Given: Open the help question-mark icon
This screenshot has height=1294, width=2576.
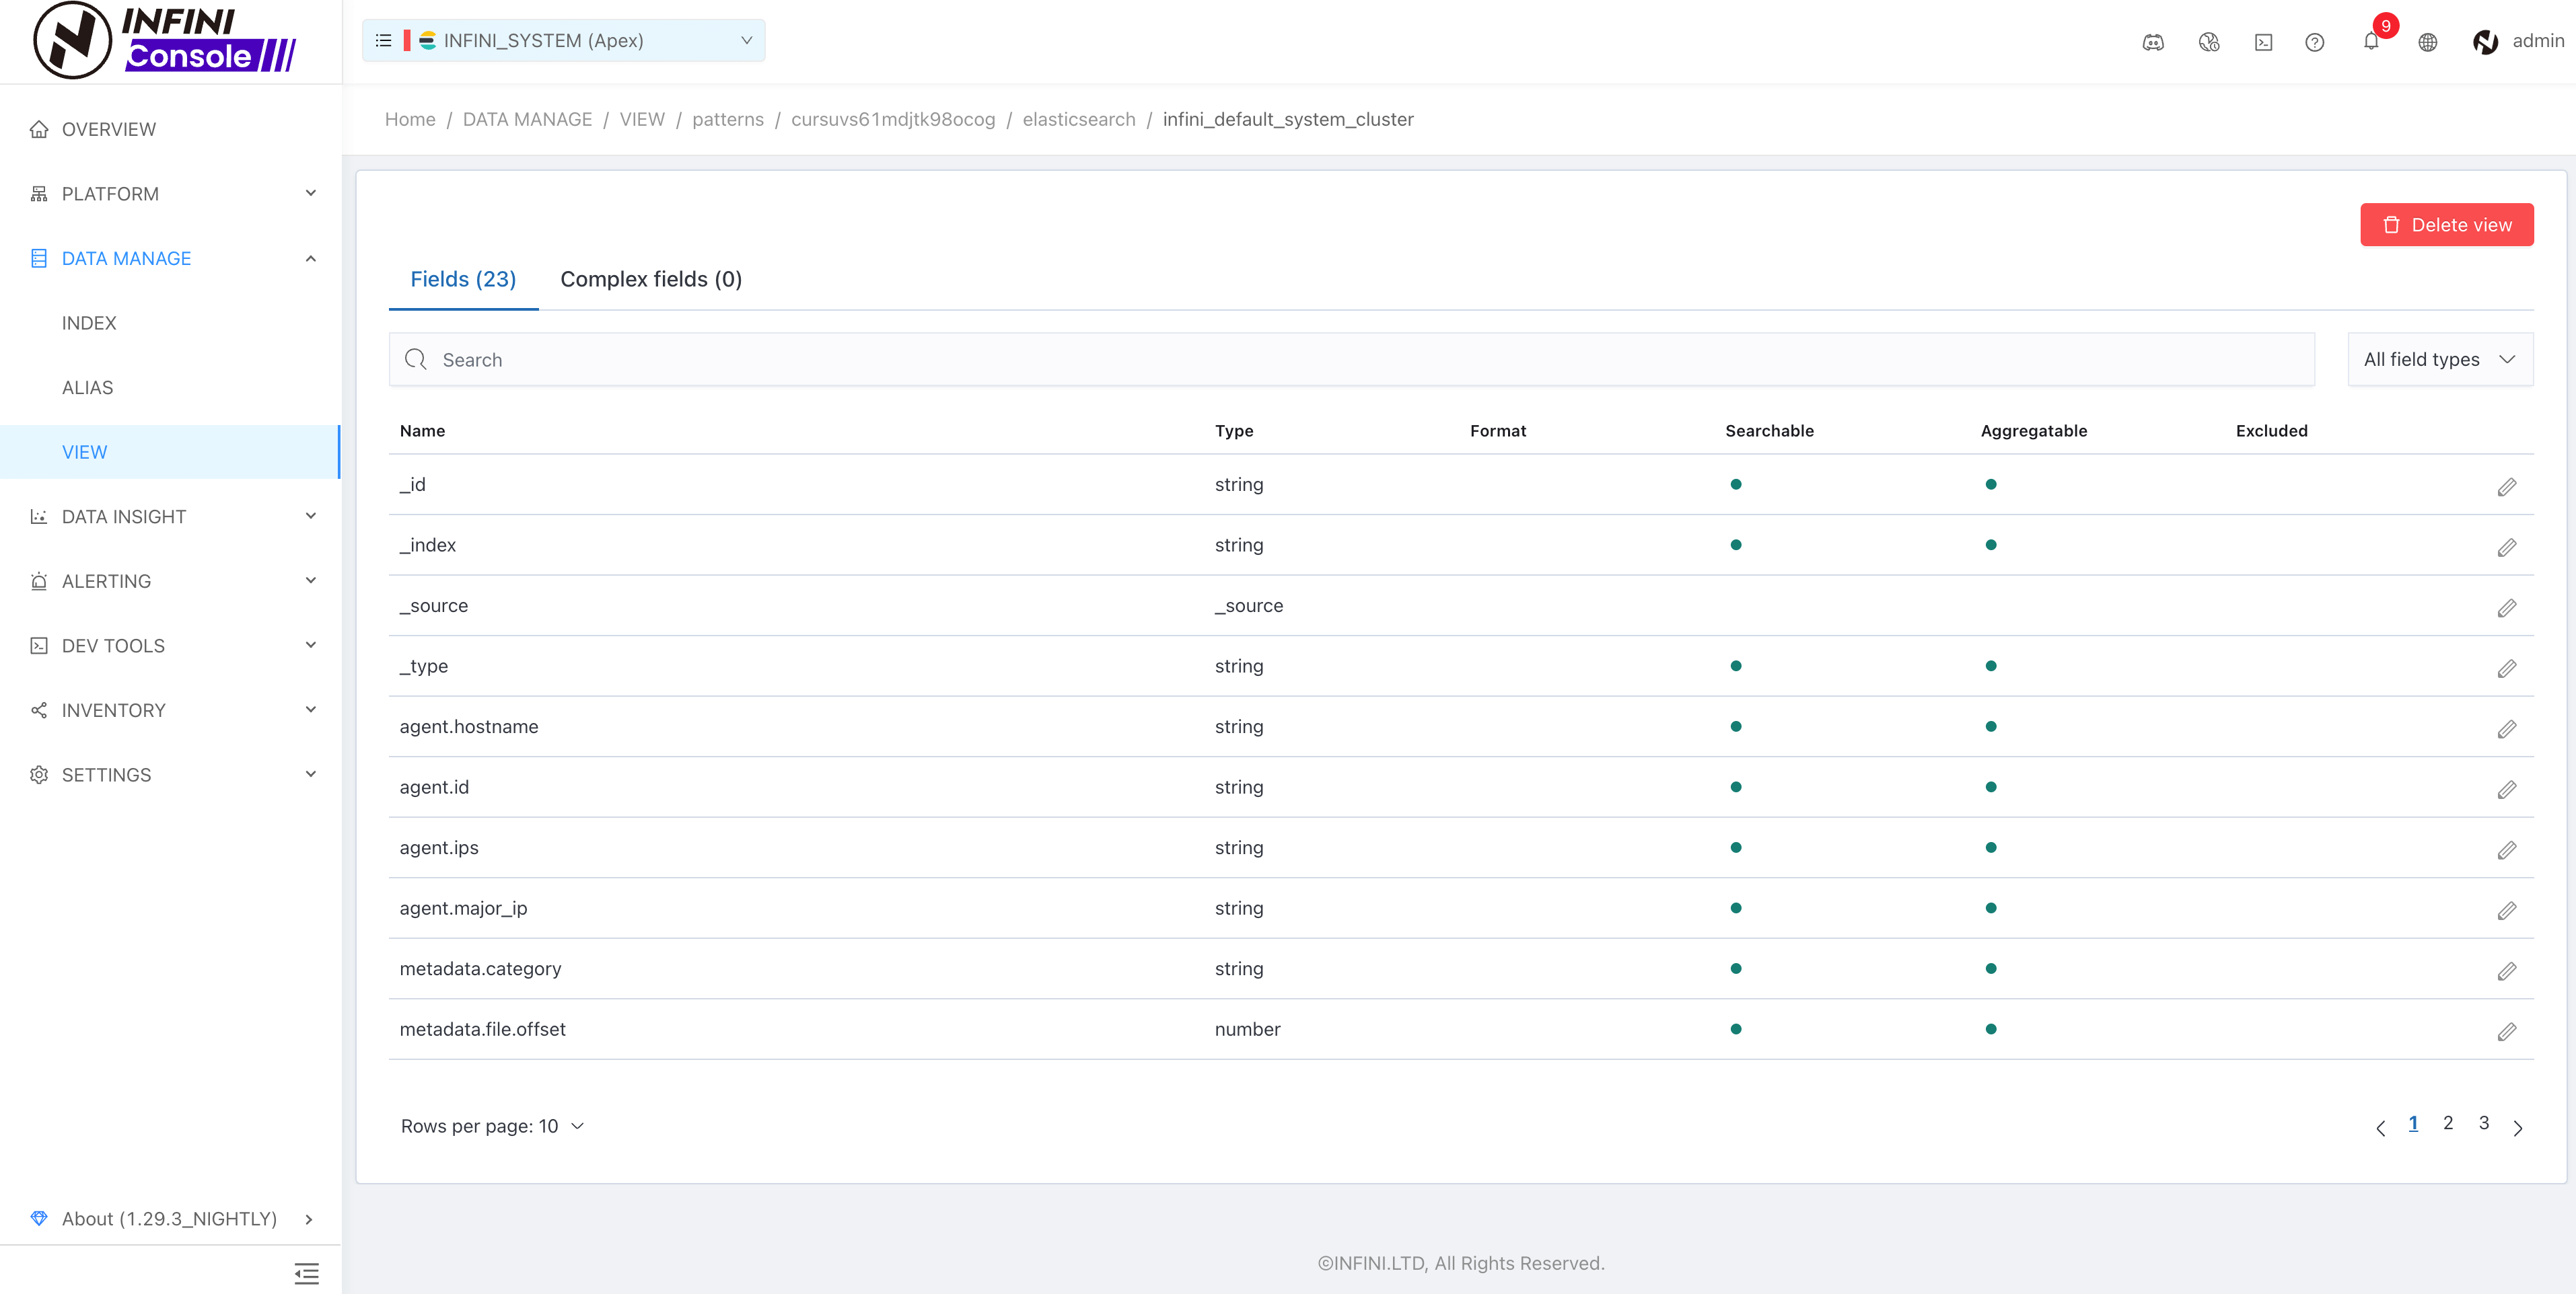Looking at the screenshot, I should [2314, 42].
